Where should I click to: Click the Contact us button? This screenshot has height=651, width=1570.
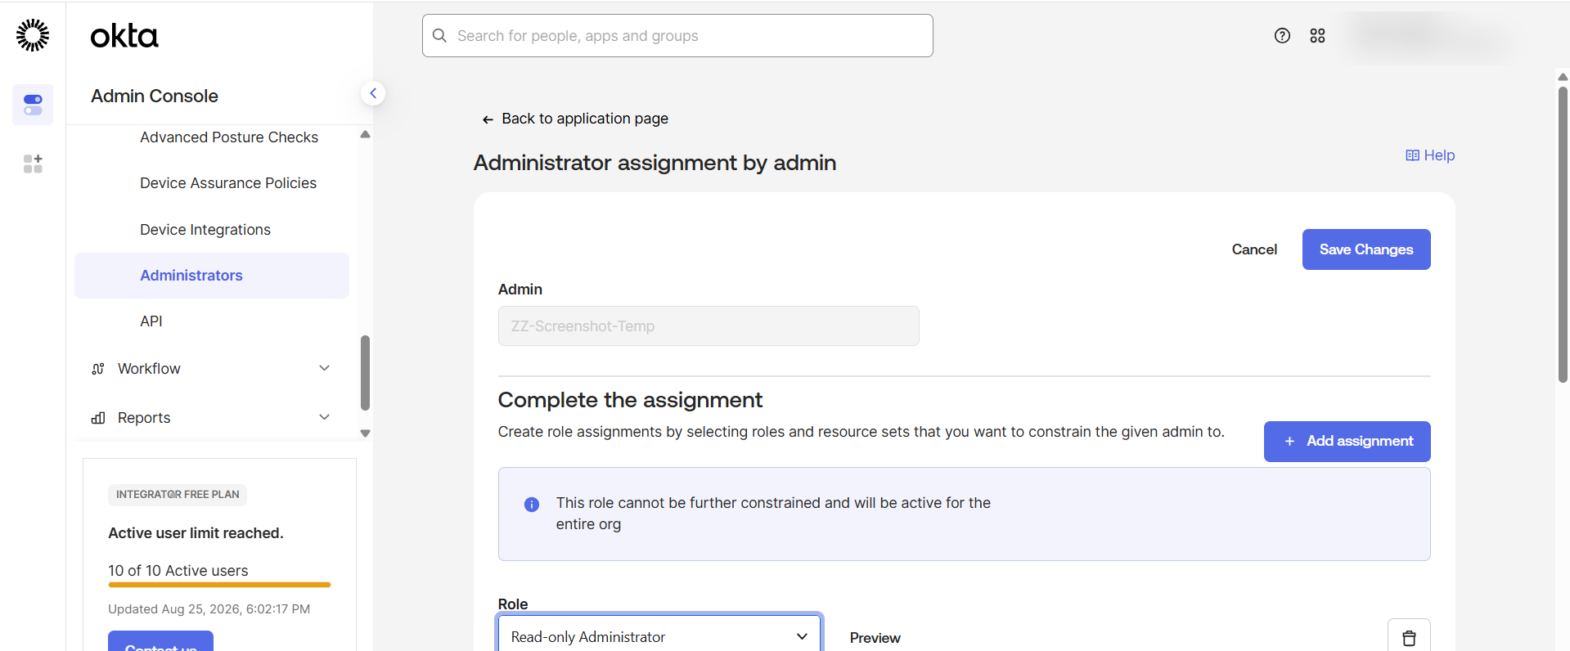[x=160, y=641]
